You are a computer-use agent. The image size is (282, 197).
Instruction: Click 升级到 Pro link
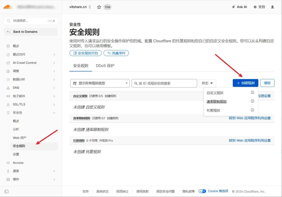[x=106, y=141]
